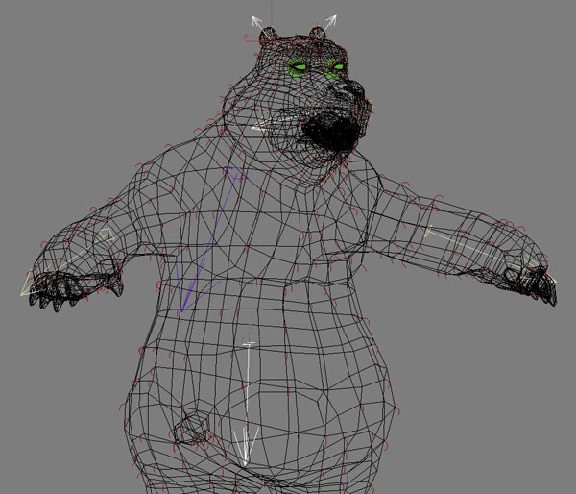The height and width of the screenshot is (494, 576).
Task: Click the white arrow above the right ear
Action: pyautogui.click(x=330, y=19)
